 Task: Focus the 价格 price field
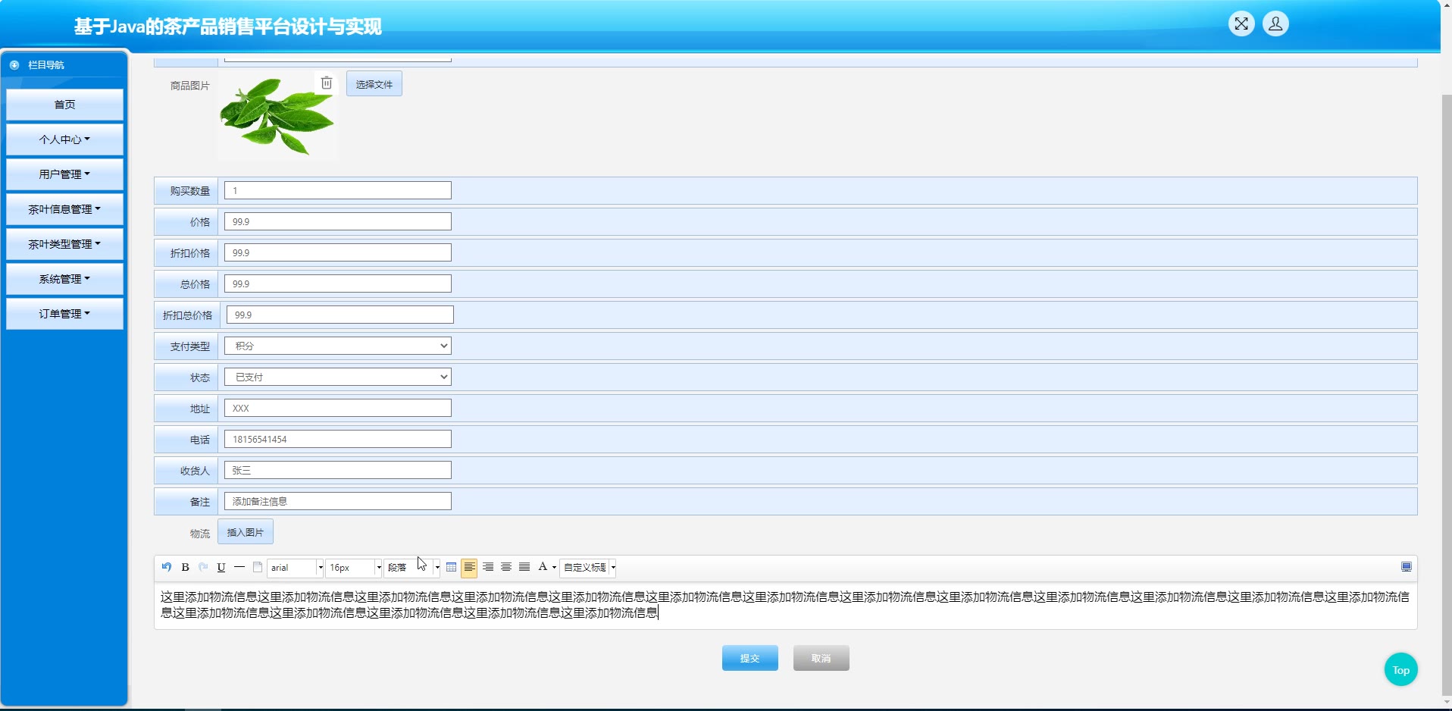pyautogui.click(x=338, y=221)
